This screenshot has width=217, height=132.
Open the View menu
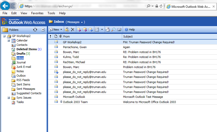tap(24, 13)
